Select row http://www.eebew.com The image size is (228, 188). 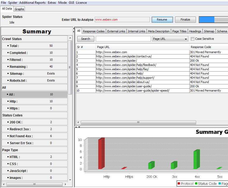[152, 52]
